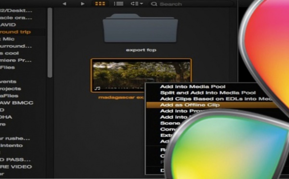Select the RE VIDEO sidebar item
The image size is (289, 179).
point(16,166)
